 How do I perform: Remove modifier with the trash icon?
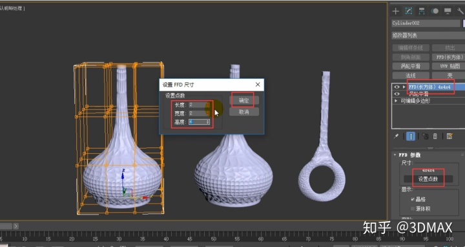[435, 136]
